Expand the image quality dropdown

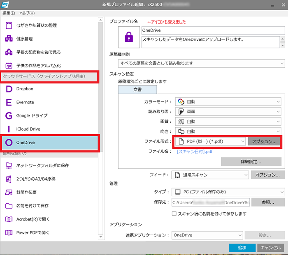tap(228, 122)
